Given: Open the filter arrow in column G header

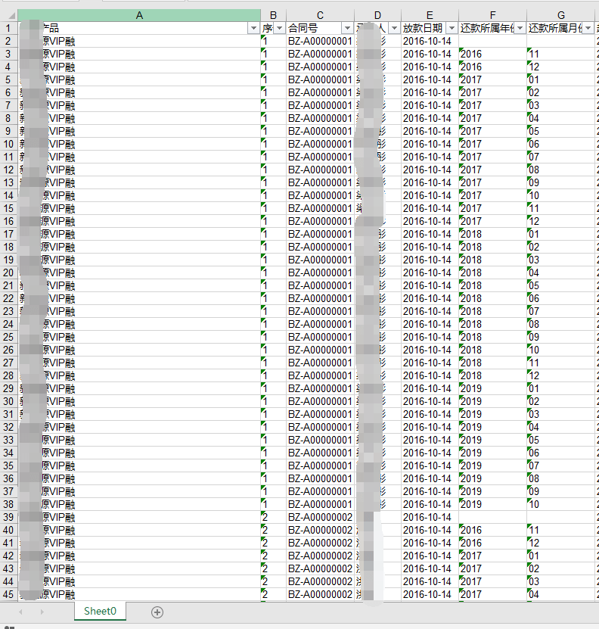Looking at the screenshot, I should tap(588, 28).
